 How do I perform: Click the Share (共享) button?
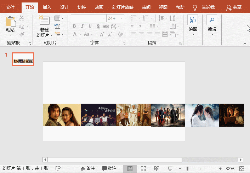pyautogui.click(x=234, y=7)
